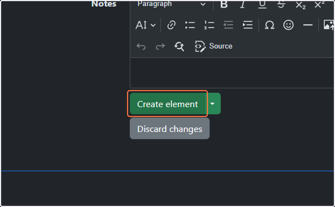The width and height of the screenshot is (335, 207).
Task: Redo the last edit
Action: 160,46
